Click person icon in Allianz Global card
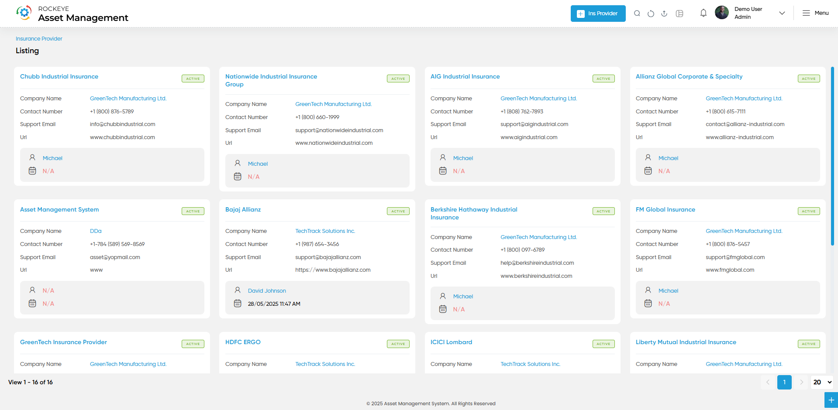Viewport: 838px width, 410px height. 648,157
